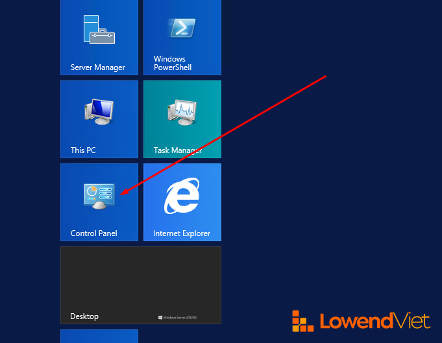Switch to the Desktop tile

coord(141,285)
